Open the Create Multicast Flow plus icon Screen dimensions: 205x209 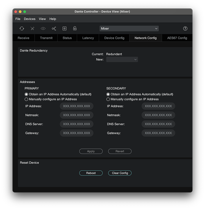pos(65,28)
